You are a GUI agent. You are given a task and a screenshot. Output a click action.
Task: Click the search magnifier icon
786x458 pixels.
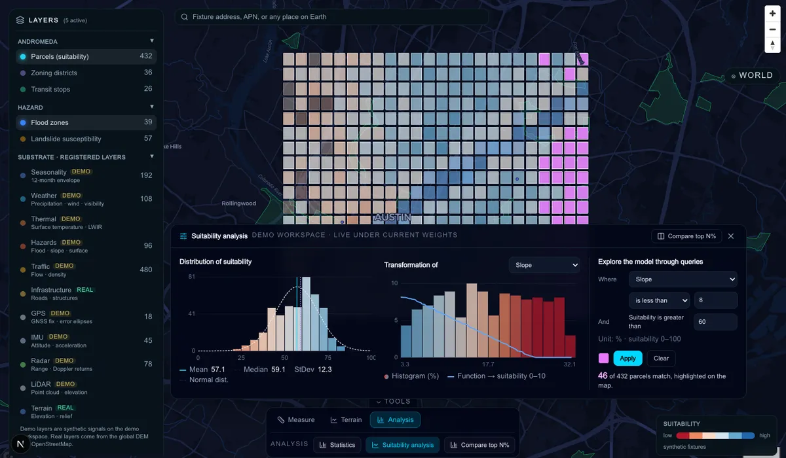click(x=185, y=17)
